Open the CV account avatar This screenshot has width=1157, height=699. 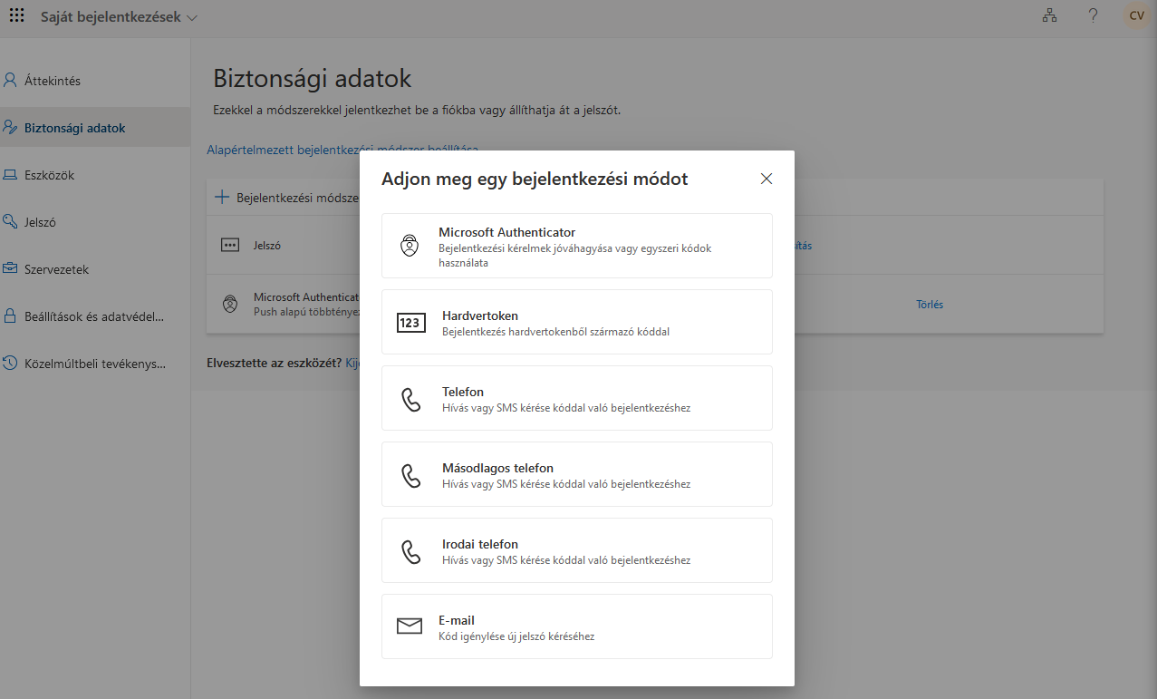1136,15
